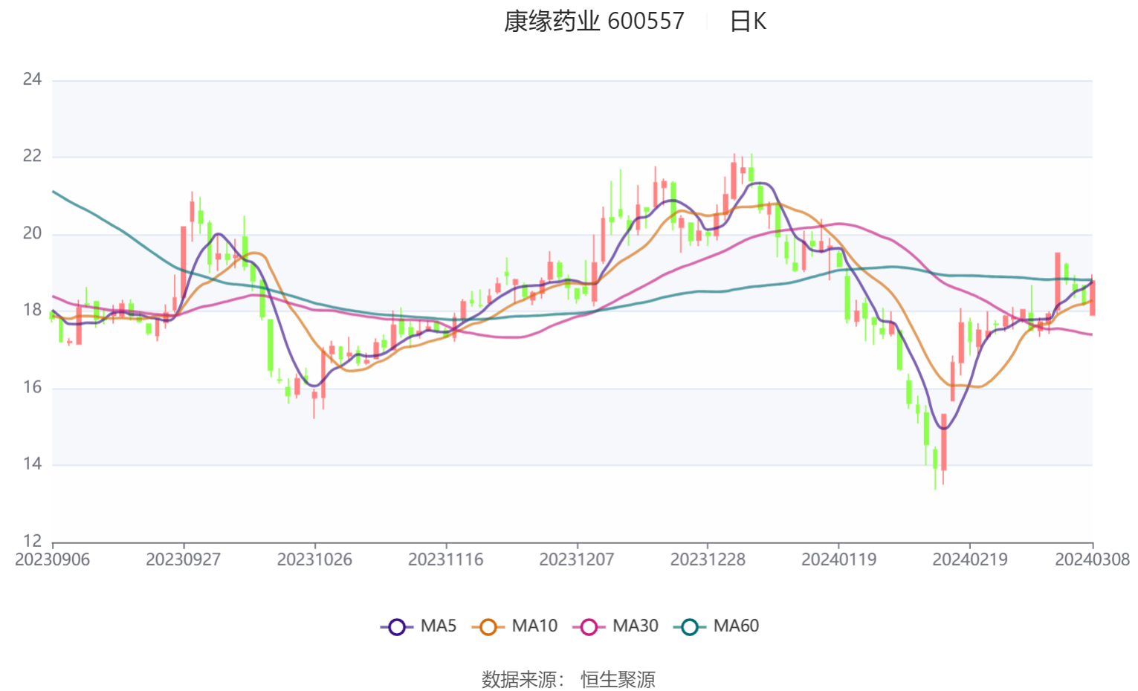Click x-axis date label 20231207
The image size is (1138, 691).
pyautogui.click(x=577, y=559)
